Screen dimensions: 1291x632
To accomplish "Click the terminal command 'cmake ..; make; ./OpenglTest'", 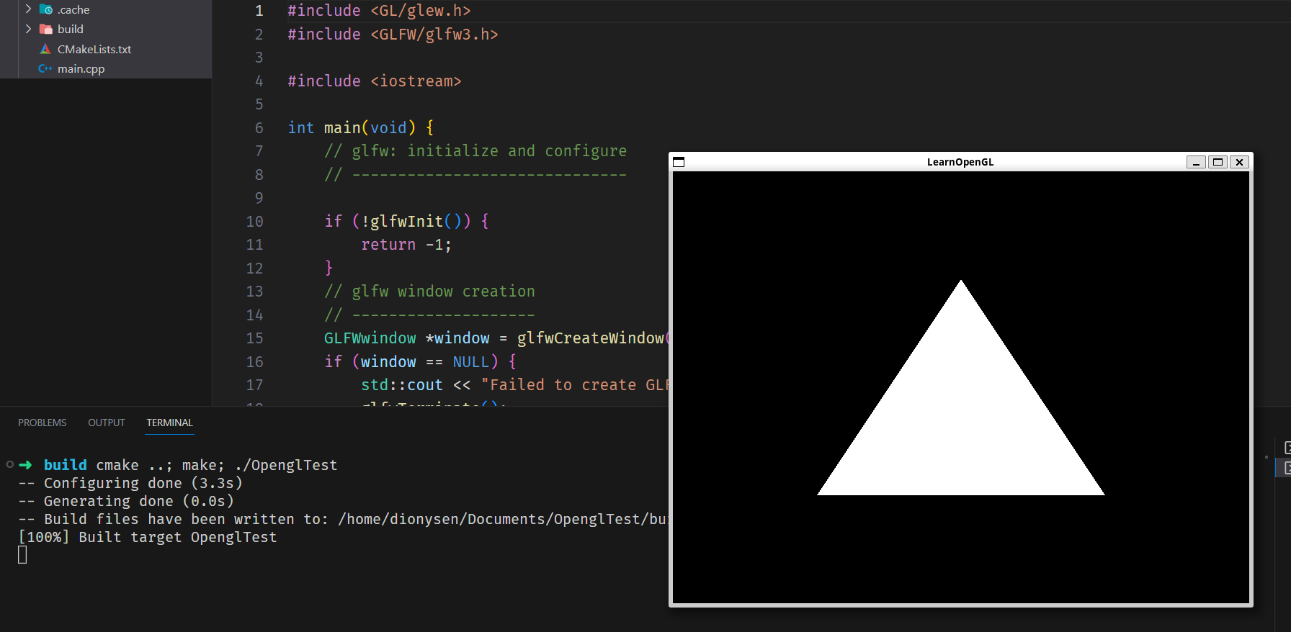I will pyautogui.click(x=217, y=465).
